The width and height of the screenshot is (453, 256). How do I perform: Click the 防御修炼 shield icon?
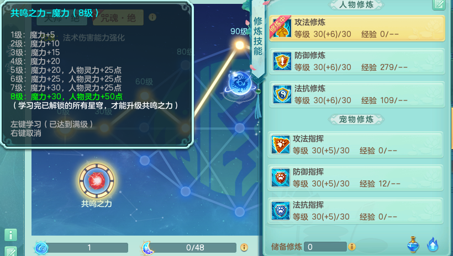[x=282, y=61]
